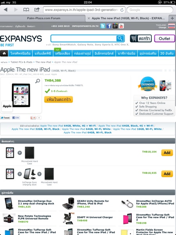Open the Expansys Facebook icon
The width and height of the screenshot is (176, 235).
(109, 26)
